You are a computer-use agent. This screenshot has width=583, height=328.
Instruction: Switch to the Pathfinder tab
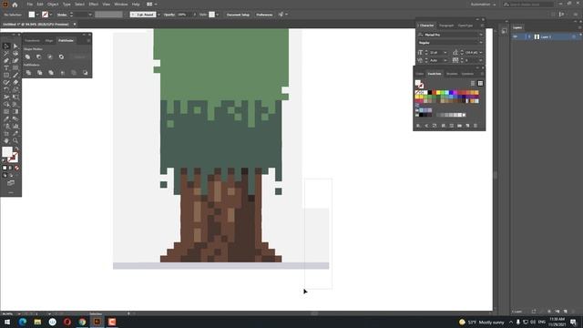[66, 40]
